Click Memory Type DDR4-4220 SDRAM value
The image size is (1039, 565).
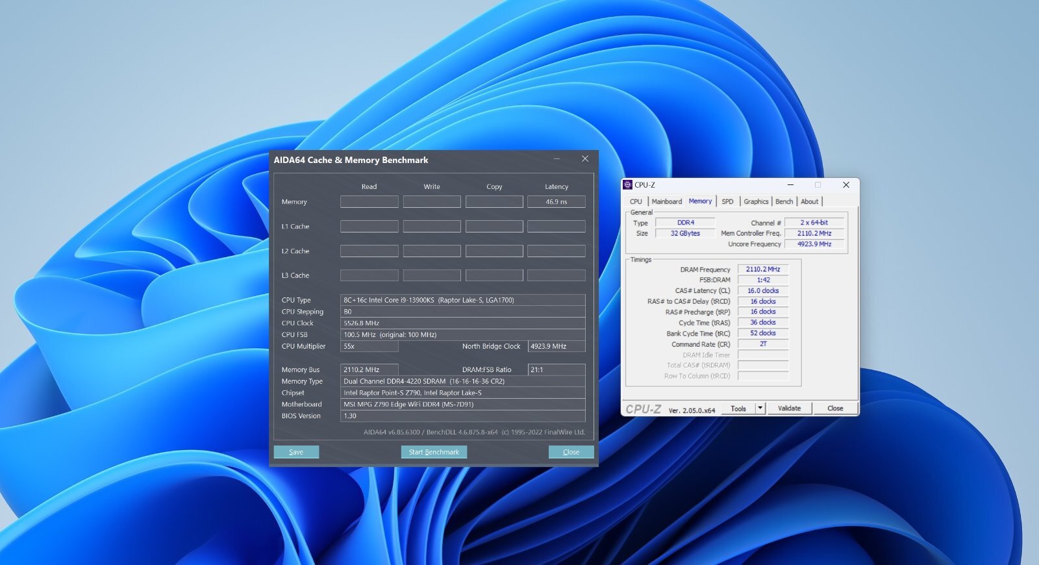pyautogui.click(x=463, y=381)
